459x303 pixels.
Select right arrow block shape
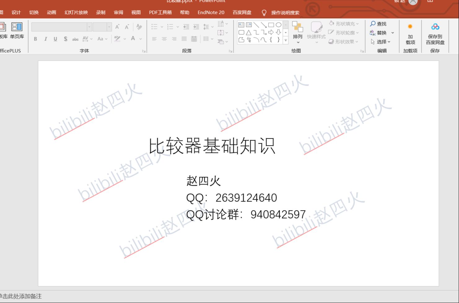[271, 32]
